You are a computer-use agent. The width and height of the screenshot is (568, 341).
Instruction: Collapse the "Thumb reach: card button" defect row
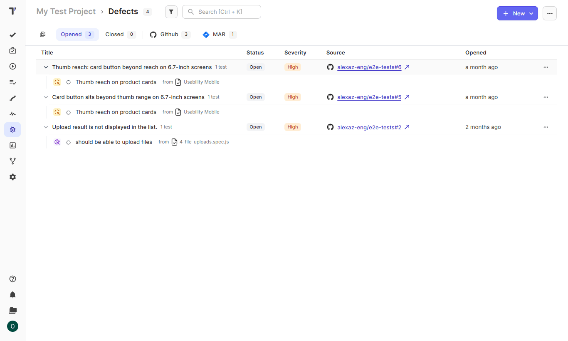tap(46, 67)
